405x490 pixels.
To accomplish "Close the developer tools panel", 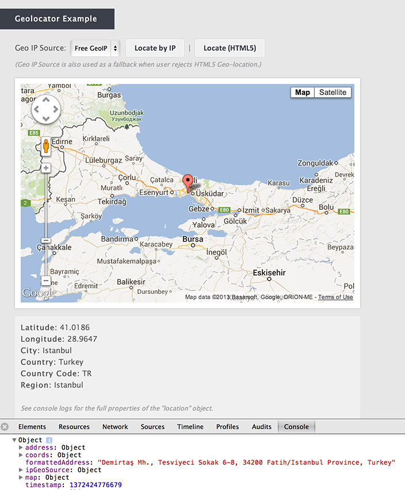I will click(5, 427).
